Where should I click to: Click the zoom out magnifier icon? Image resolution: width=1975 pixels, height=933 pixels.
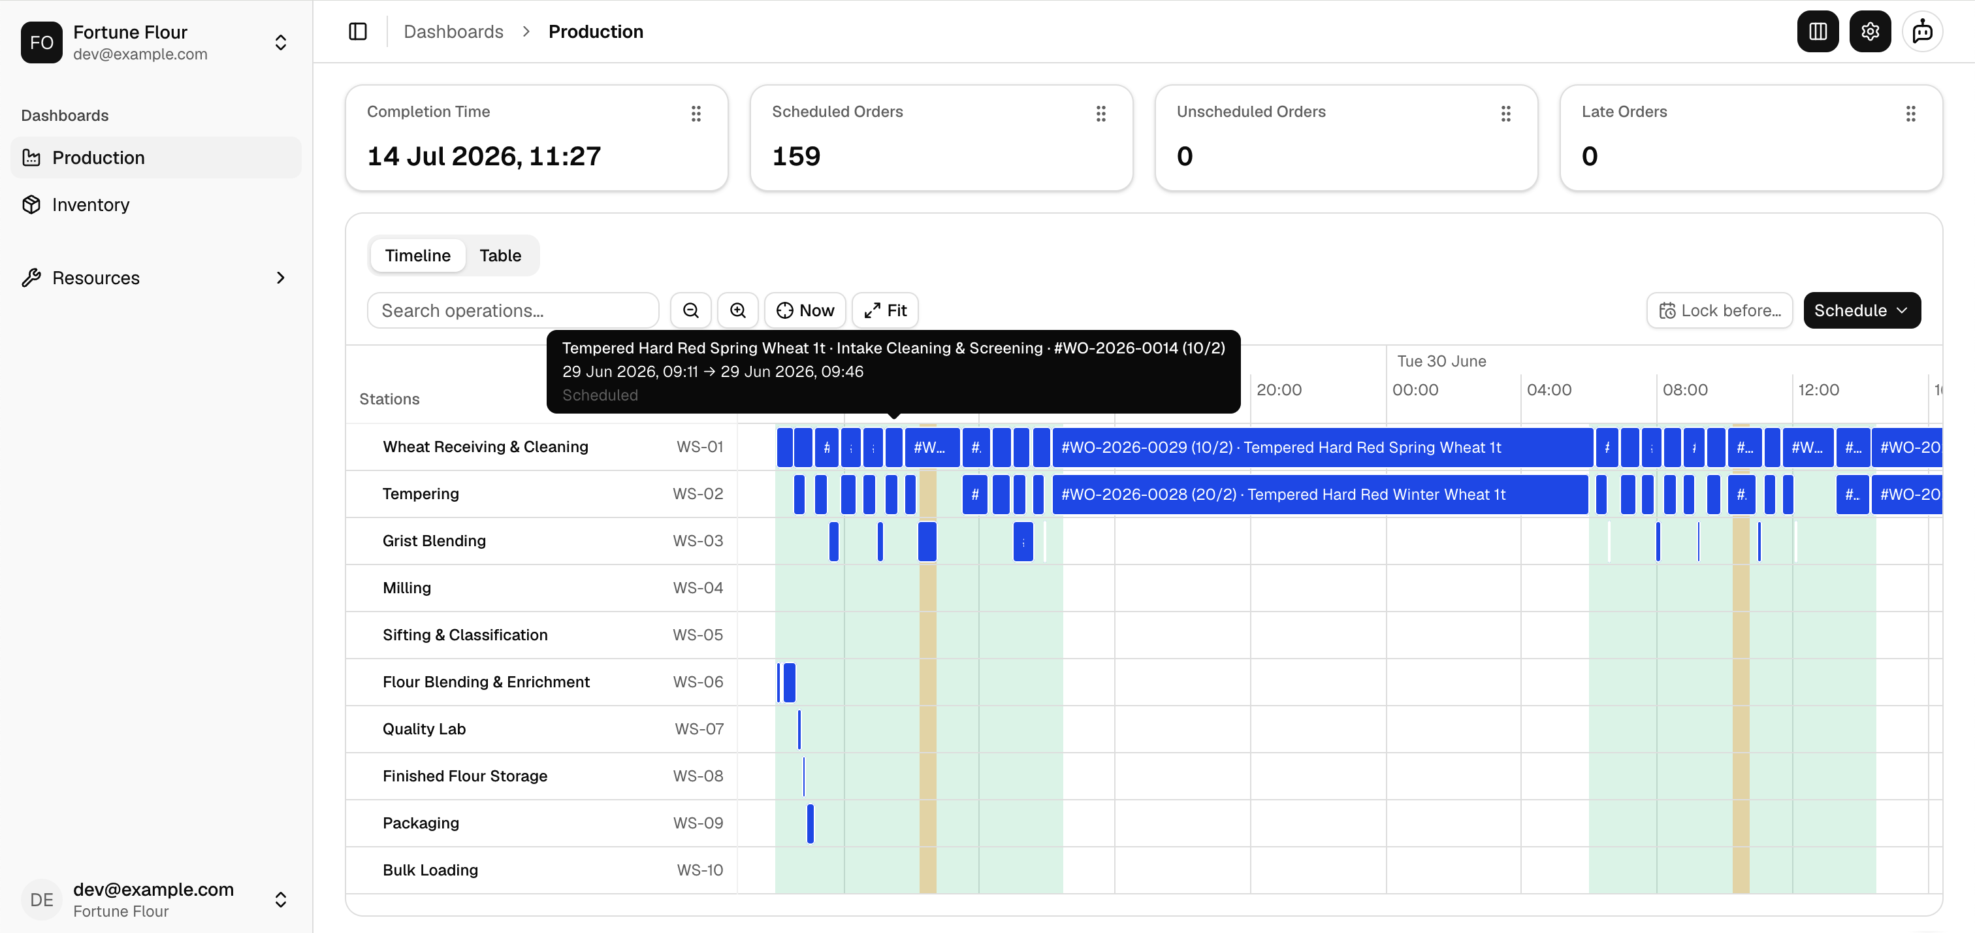tap(691, 311)
